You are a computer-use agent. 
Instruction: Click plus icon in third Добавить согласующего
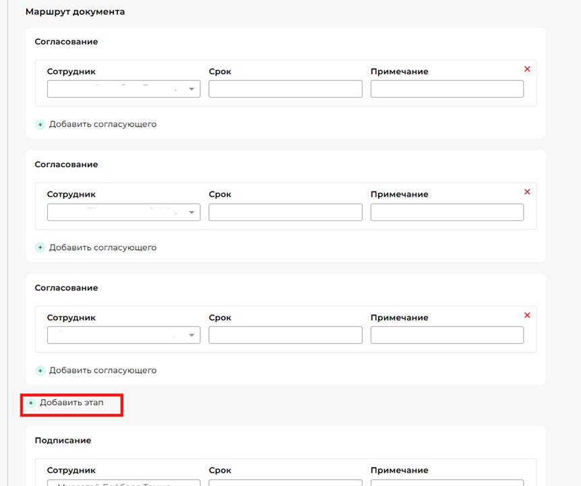pyautogui.click(x=40, y=371)
